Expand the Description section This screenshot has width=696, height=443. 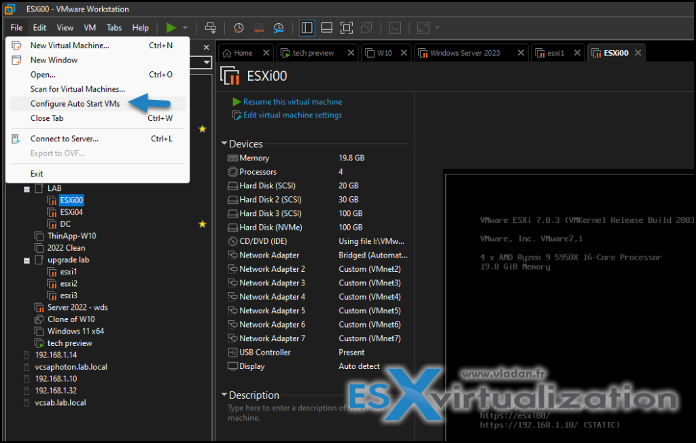(x=224, y=395)
